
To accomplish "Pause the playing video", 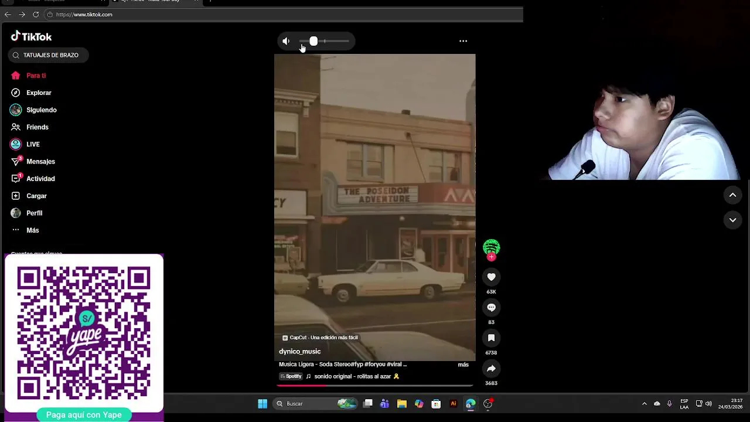I will click(x=374, y=207).
